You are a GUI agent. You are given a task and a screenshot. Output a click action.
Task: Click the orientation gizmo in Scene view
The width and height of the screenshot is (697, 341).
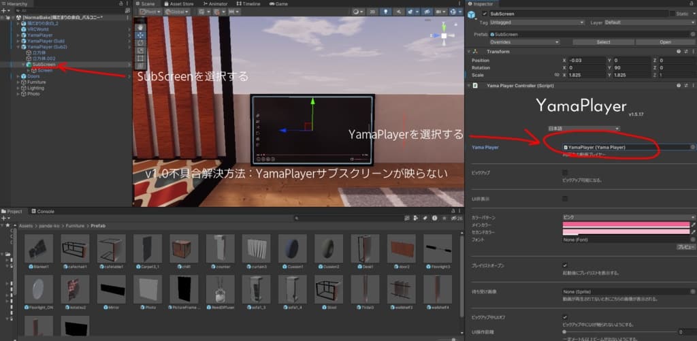point(443,35)
